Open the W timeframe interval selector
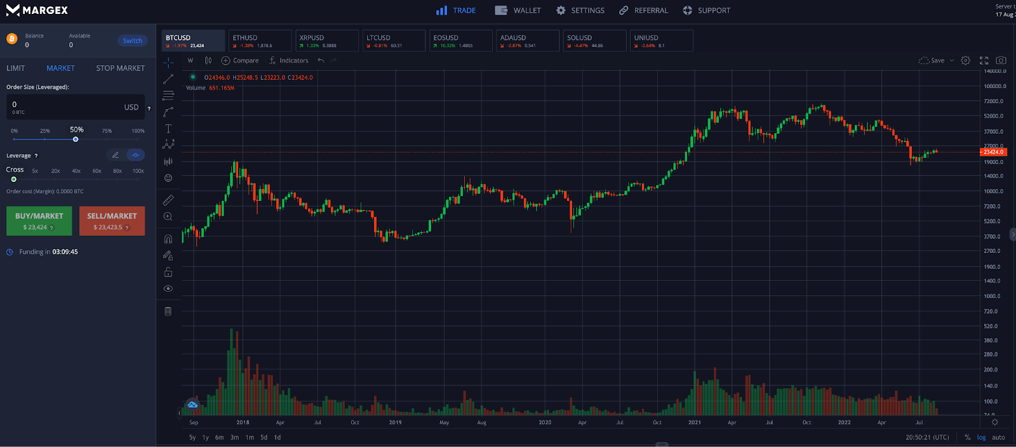This screenshot has width=1016, height=447. point(190,60)
